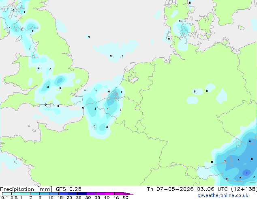The height and width of the screenshot is (199, 257).
Task: Pick the 5 mm legend color swatch
Action: (44, 194)
